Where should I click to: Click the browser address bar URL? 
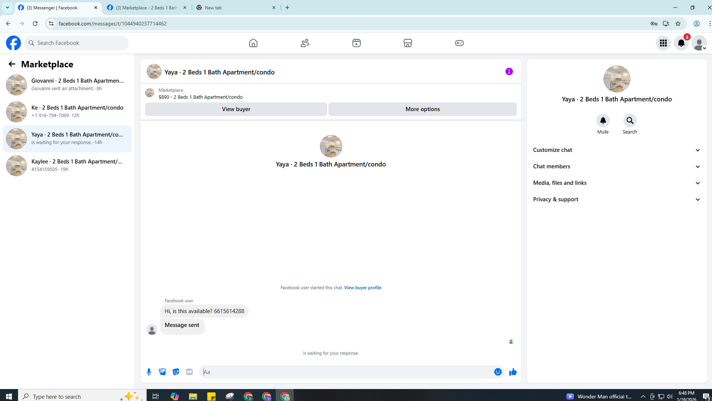[113, 24]
